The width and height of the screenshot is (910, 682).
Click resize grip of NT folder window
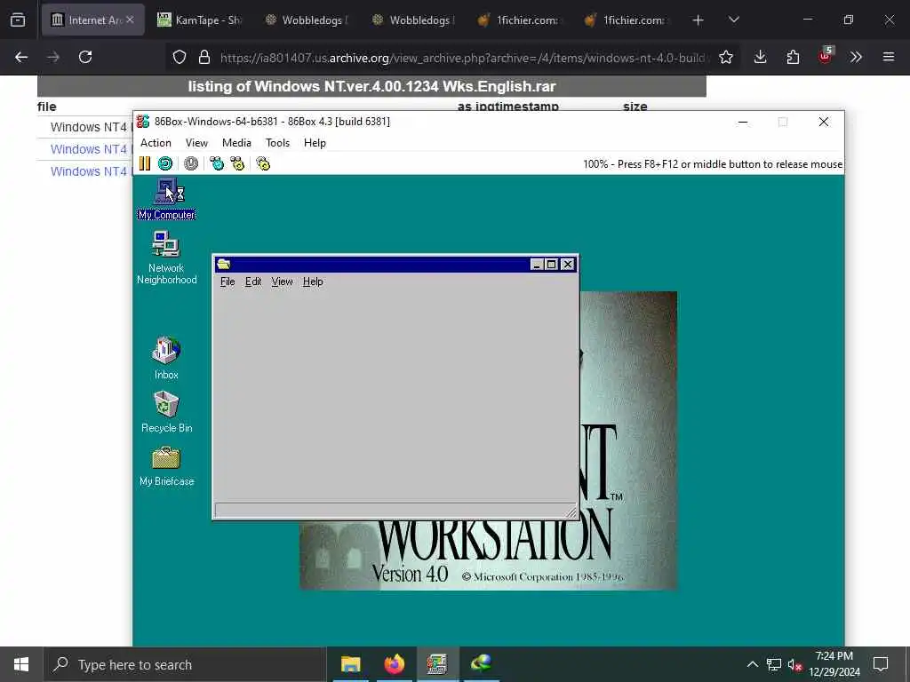point(571,511)
